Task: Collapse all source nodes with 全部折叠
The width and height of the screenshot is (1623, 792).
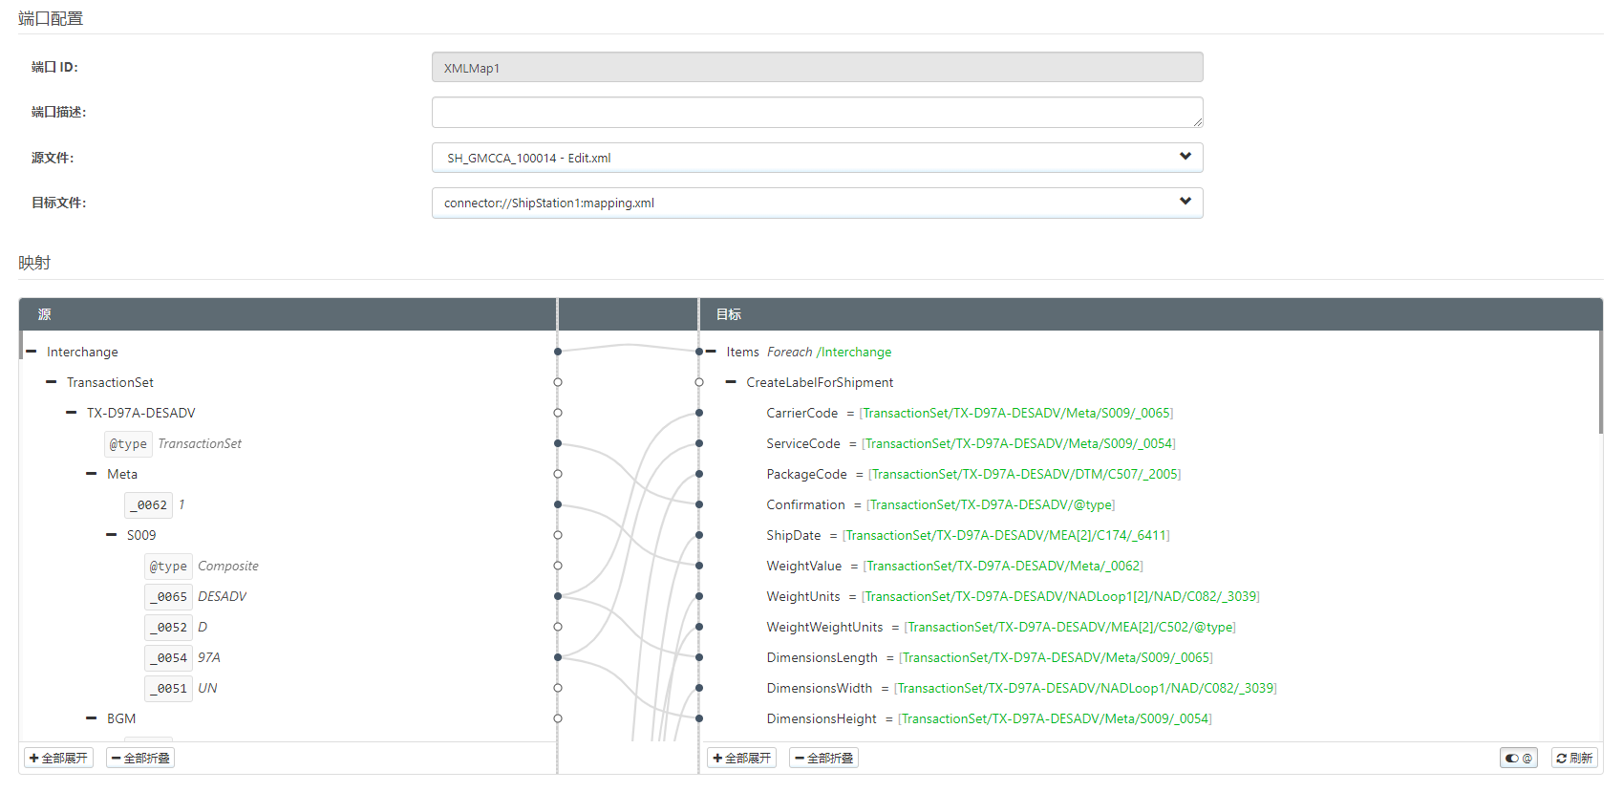Action: tap(140, 758)
